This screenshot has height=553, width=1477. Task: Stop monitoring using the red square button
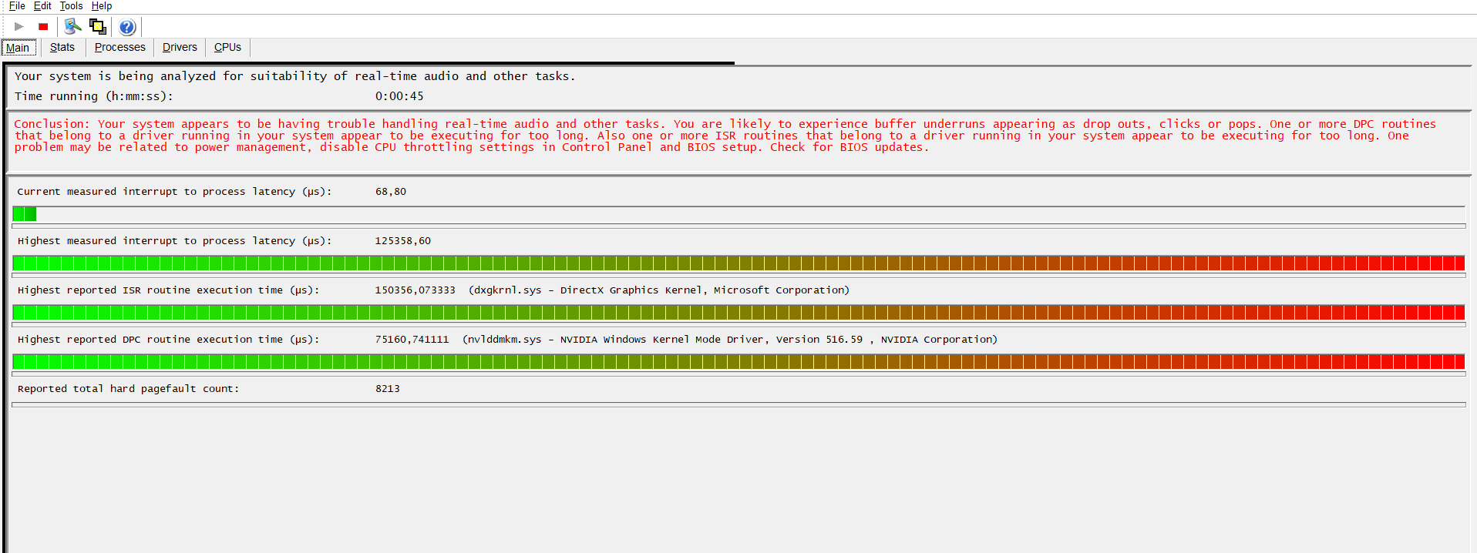pyautogui.click(x=43, y=27)
